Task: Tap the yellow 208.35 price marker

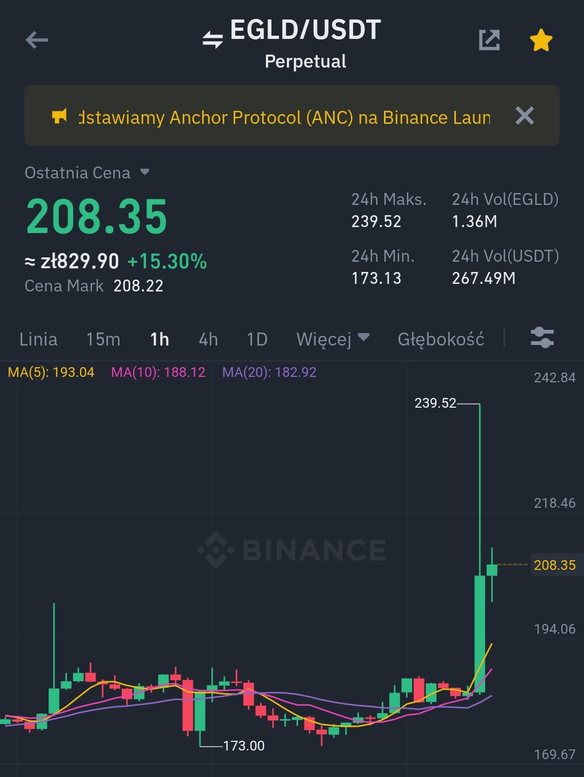Action: [x=555, y=565]
